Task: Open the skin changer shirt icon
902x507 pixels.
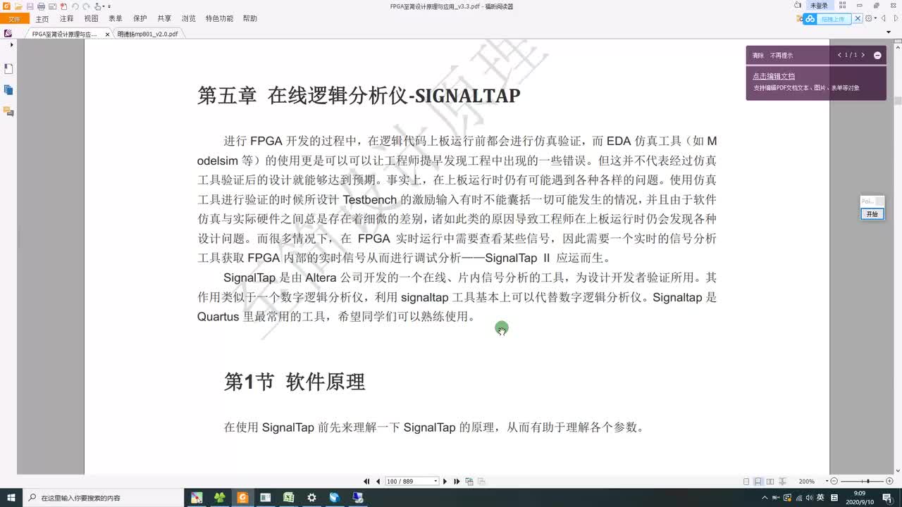Action: [x=797, y=6]
